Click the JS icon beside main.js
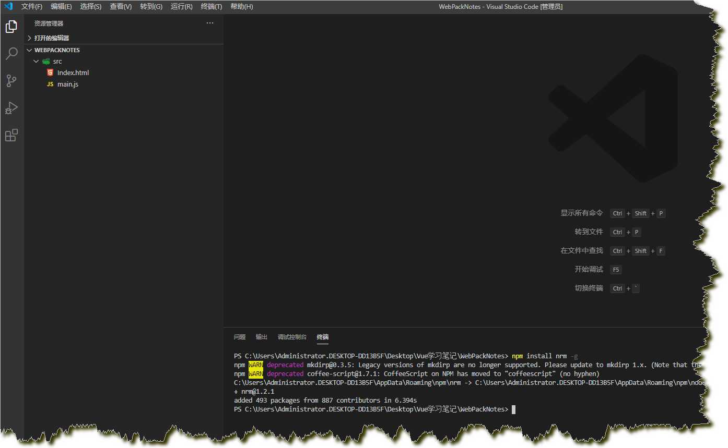The width and height of the screenshot is (728, 448). pyautogui.click(x=50, y=84)
